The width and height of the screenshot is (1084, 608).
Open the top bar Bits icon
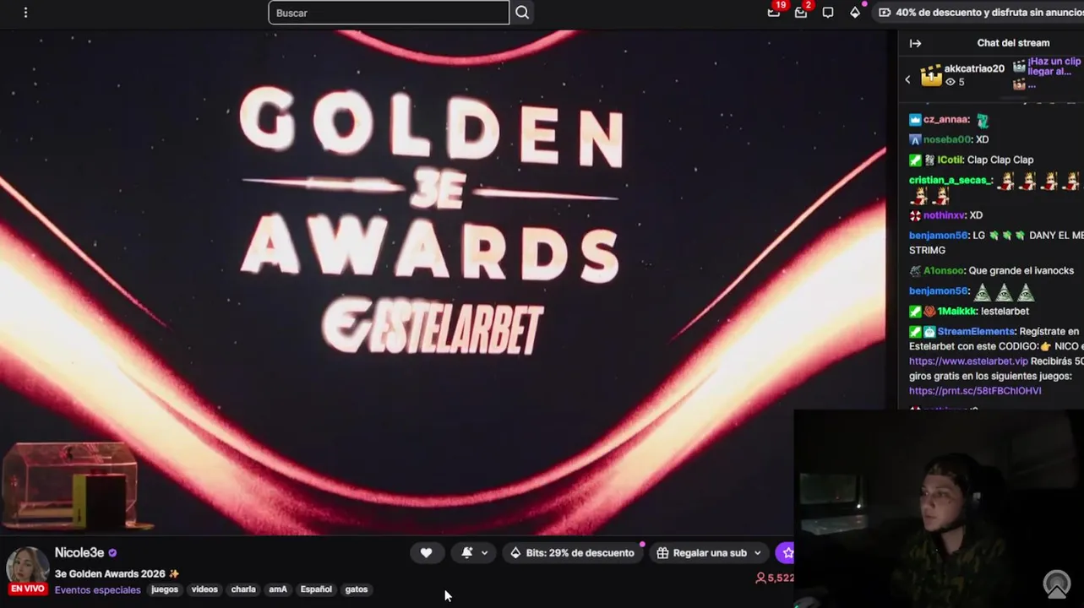(x=855, y=13)
